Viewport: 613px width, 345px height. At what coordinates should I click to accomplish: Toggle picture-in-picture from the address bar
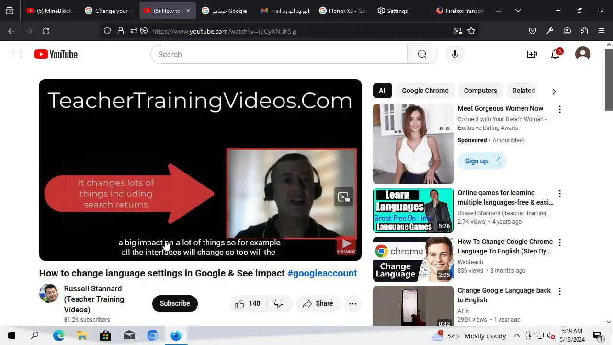pyautogui.click(x=458, y=31)
